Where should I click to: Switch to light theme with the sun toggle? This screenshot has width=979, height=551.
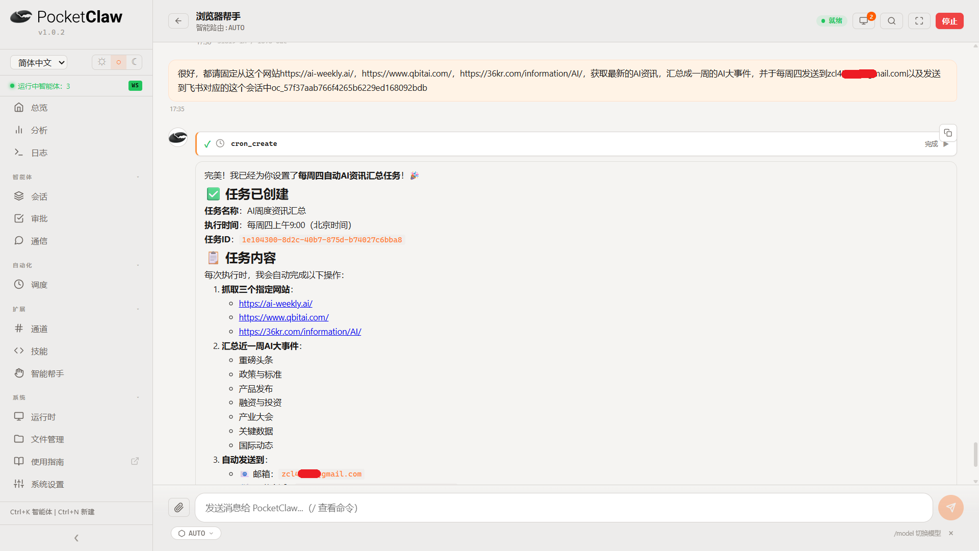102,62
